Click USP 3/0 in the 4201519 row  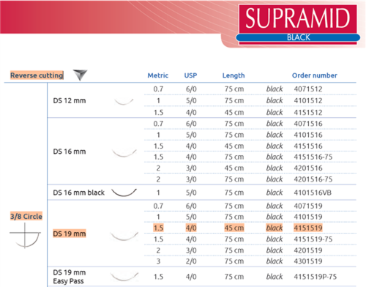[x=191, y=250]
